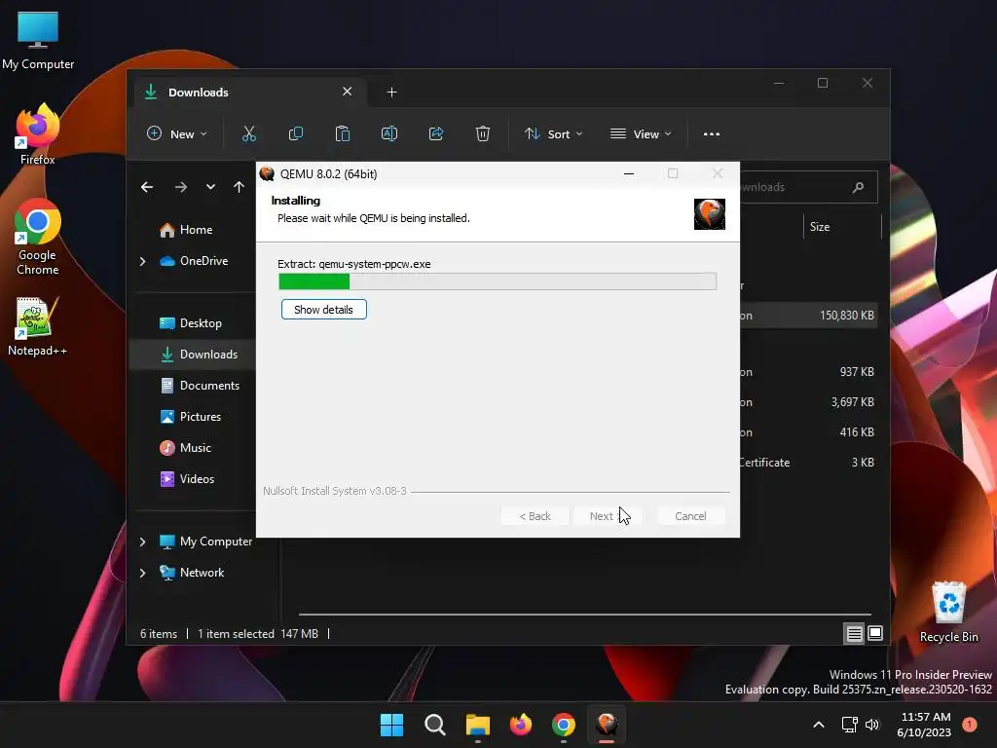The height and width of the screenshot is (748, 997).
Task: Select the Certificate file row of 3 KB
Action: 809,463
